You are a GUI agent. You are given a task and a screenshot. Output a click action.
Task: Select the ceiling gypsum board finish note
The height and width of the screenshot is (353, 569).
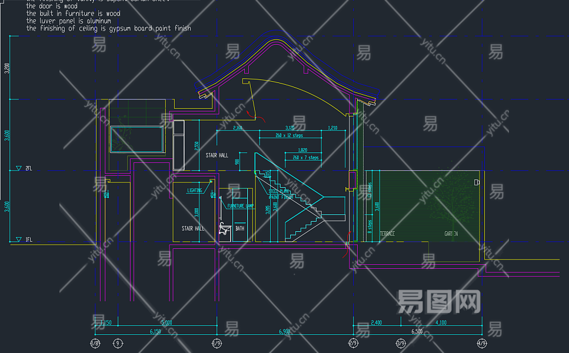coord(108,28)
